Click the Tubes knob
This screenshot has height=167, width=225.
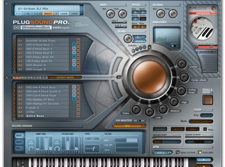point(136,110)
